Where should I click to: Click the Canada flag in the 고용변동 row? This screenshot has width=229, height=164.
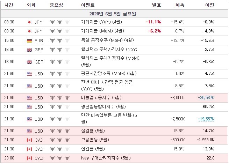[29, 140]
